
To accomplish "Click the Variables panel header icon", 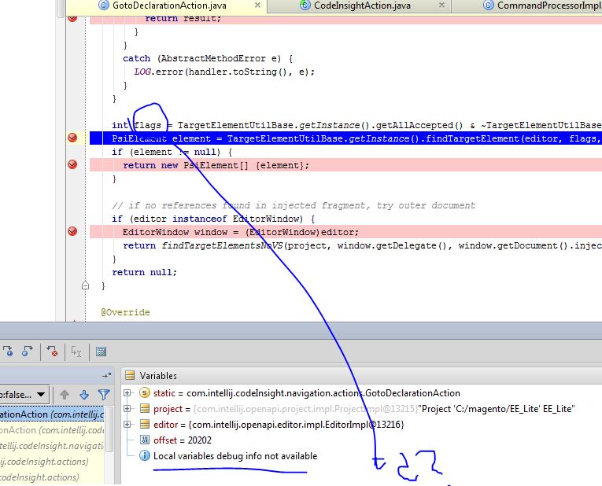I will pos(130,375).
